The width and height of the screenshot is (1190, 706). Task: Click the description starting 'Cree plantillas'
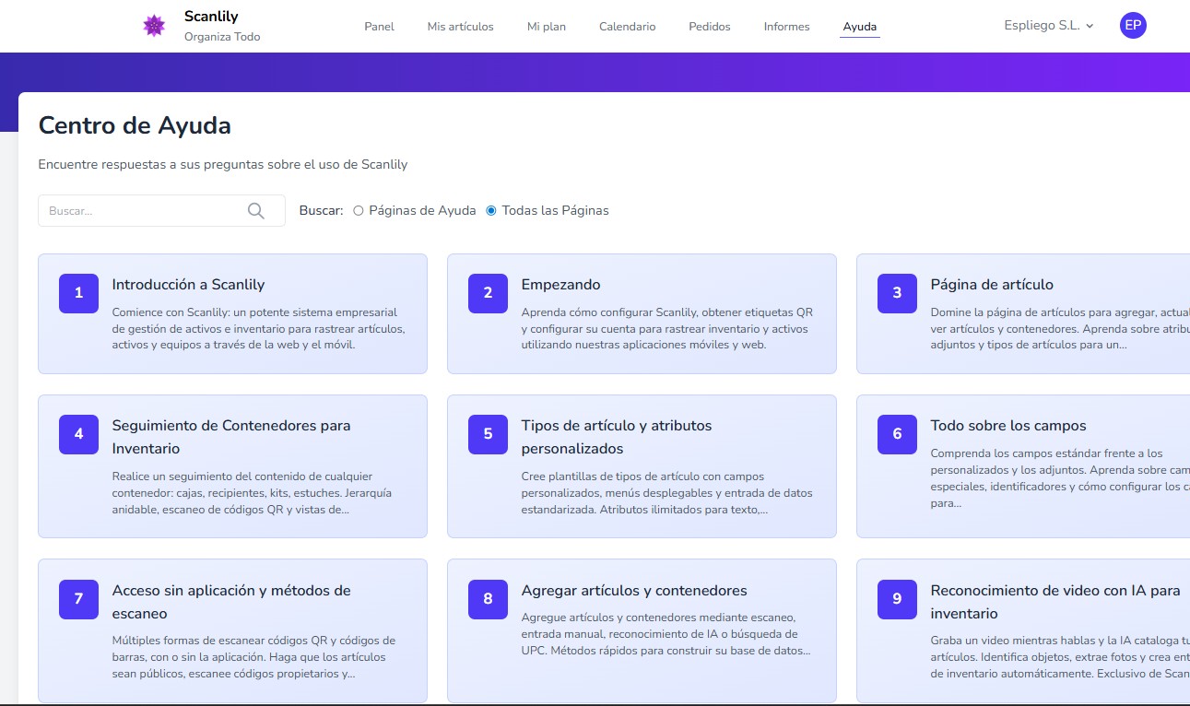click(667, 493)
